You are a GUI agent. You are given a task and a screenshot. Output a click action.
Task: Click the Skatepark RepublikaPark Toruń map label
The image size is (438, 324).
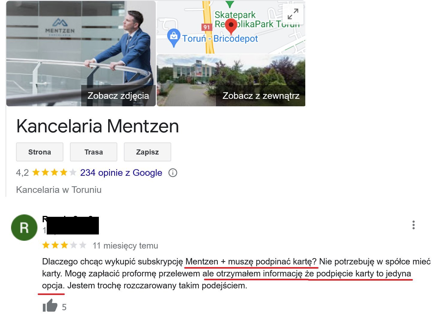pyautogui.click(x=257, y=19)
